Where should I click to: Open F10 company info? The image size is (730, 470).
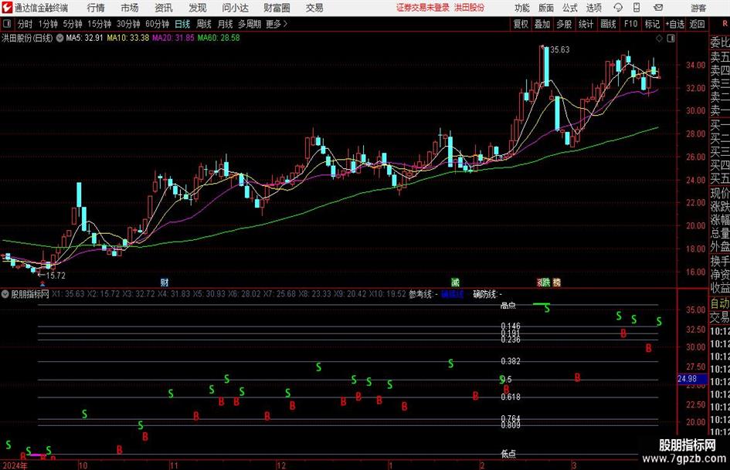pyautogui.click(x=631, y=24)
